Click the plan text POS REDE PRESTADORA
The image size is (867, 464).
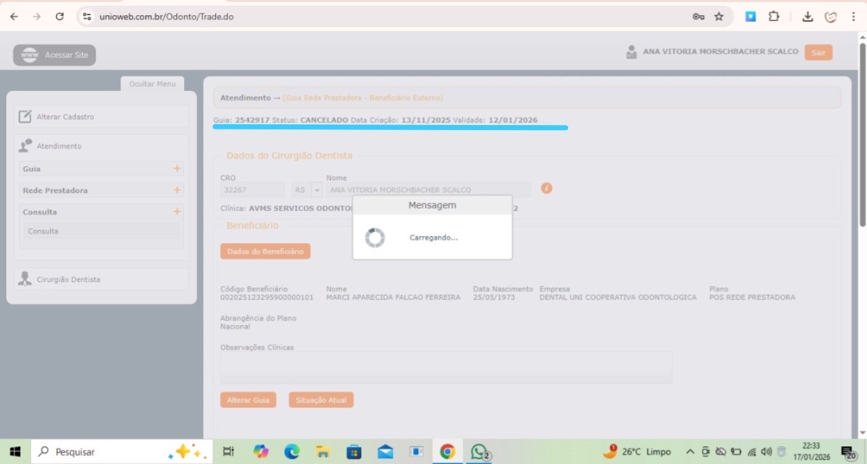click(x=752, y=297)
